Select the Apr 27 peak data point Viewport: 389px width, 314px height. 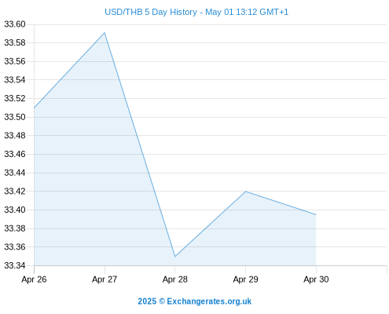pos(105,33)
